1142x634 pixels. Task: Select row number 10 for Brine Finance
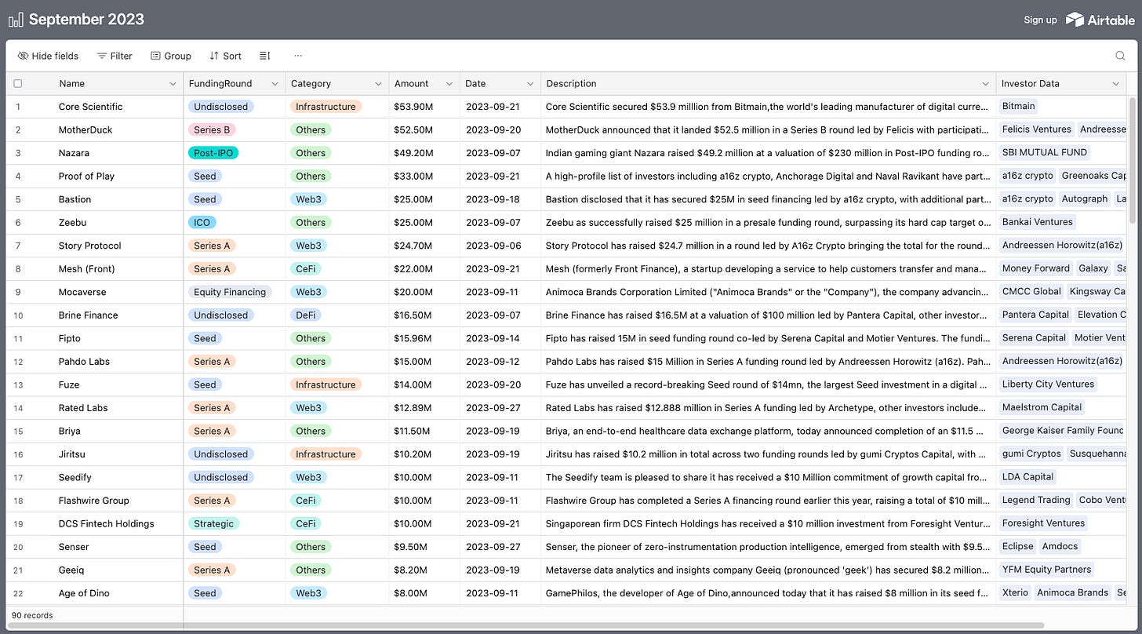[18, 315]
